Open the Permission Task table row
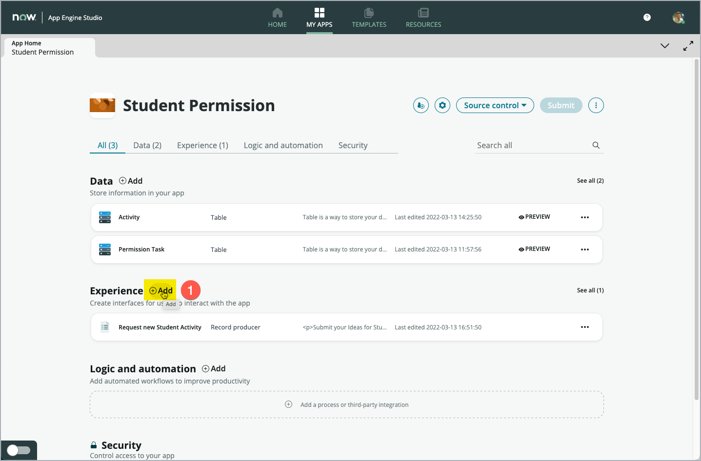Image resolution: width=701 pixels, height=461 pixels. pyautogui.click(x=347, y=250)
